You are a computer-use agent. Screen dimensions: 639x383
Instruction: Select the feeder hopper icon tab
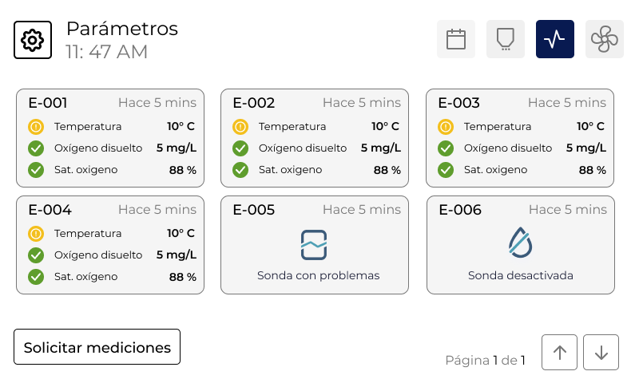(506, 39)
